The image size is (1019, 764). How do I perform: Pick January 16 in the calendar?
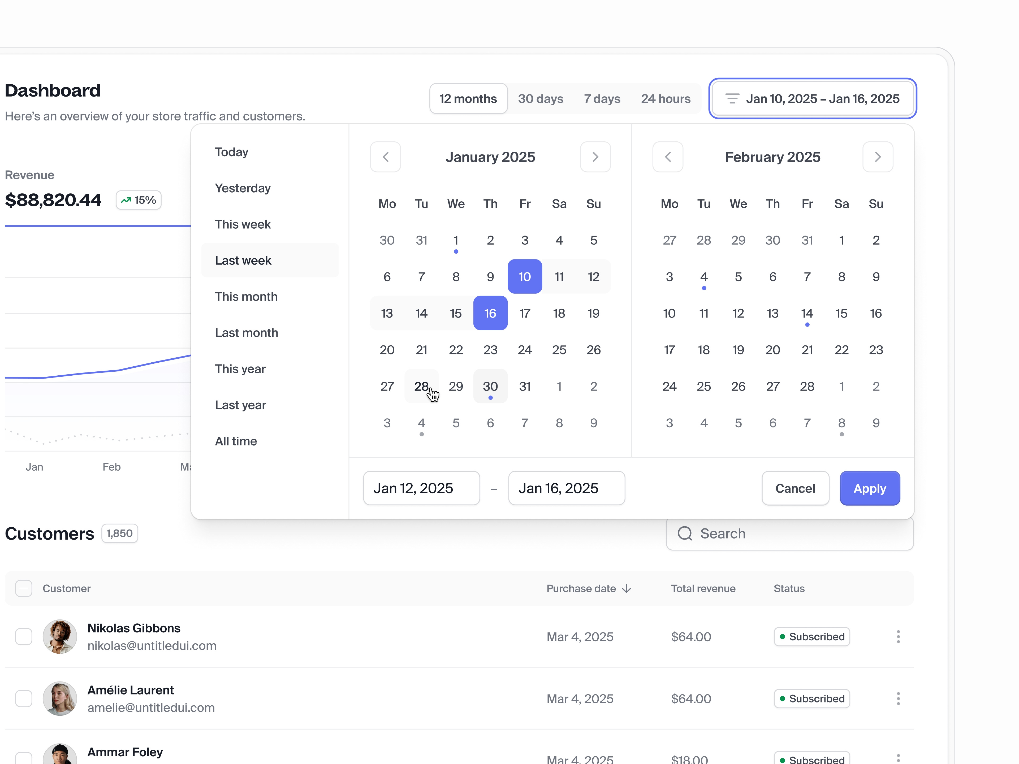(490, 313)
